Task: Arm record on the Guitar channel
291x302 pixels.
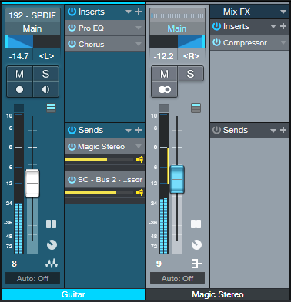Action: click(19, 89)
